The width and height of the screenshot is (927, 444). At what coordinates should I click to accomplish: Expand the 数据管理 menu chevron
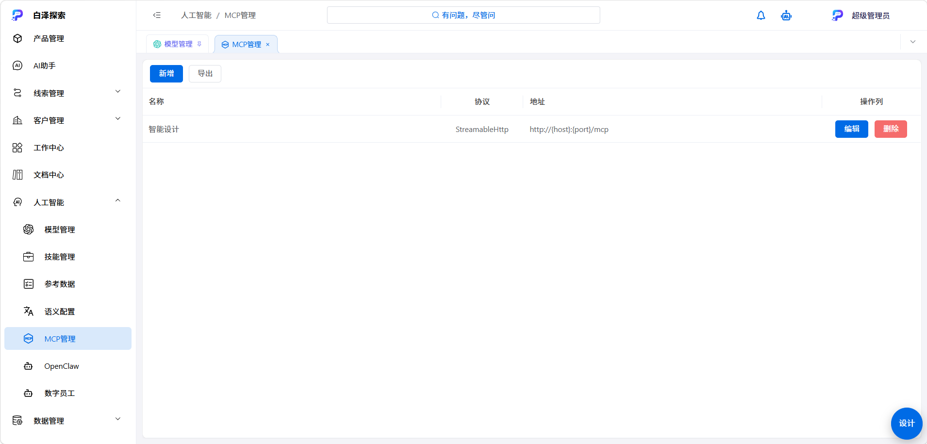(118, 419)
